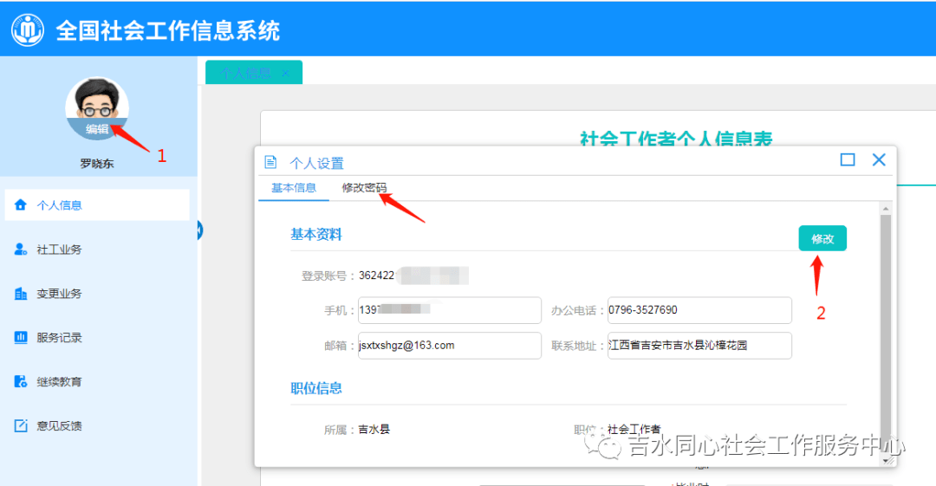Click the user avatar picture
The image size is (936, 486).
click(x=97, y=108)
